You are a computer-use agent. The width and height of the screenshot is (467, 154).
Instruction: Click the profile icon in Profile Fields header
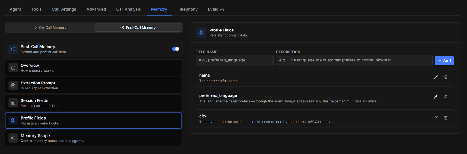201,32
